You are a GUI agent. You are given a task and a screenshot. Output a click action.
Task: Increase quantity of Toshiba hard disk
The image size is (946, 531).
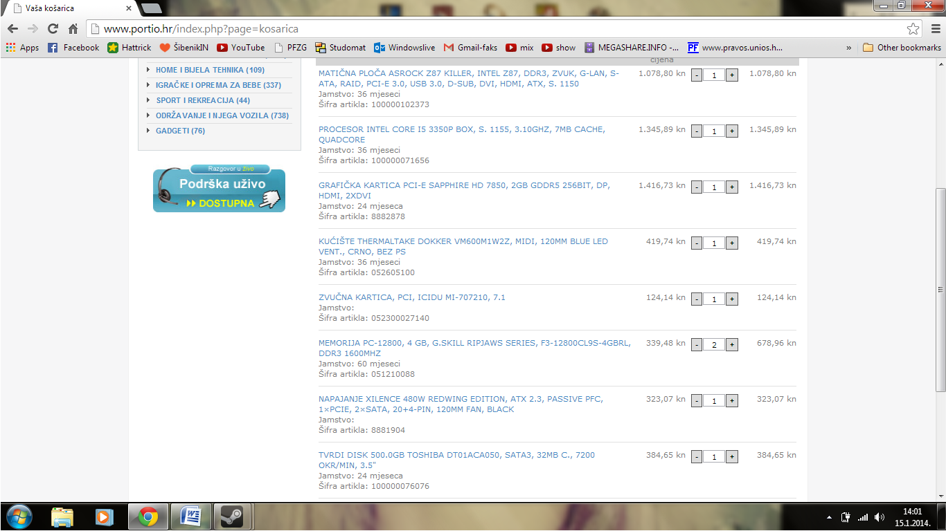(731, 456)
